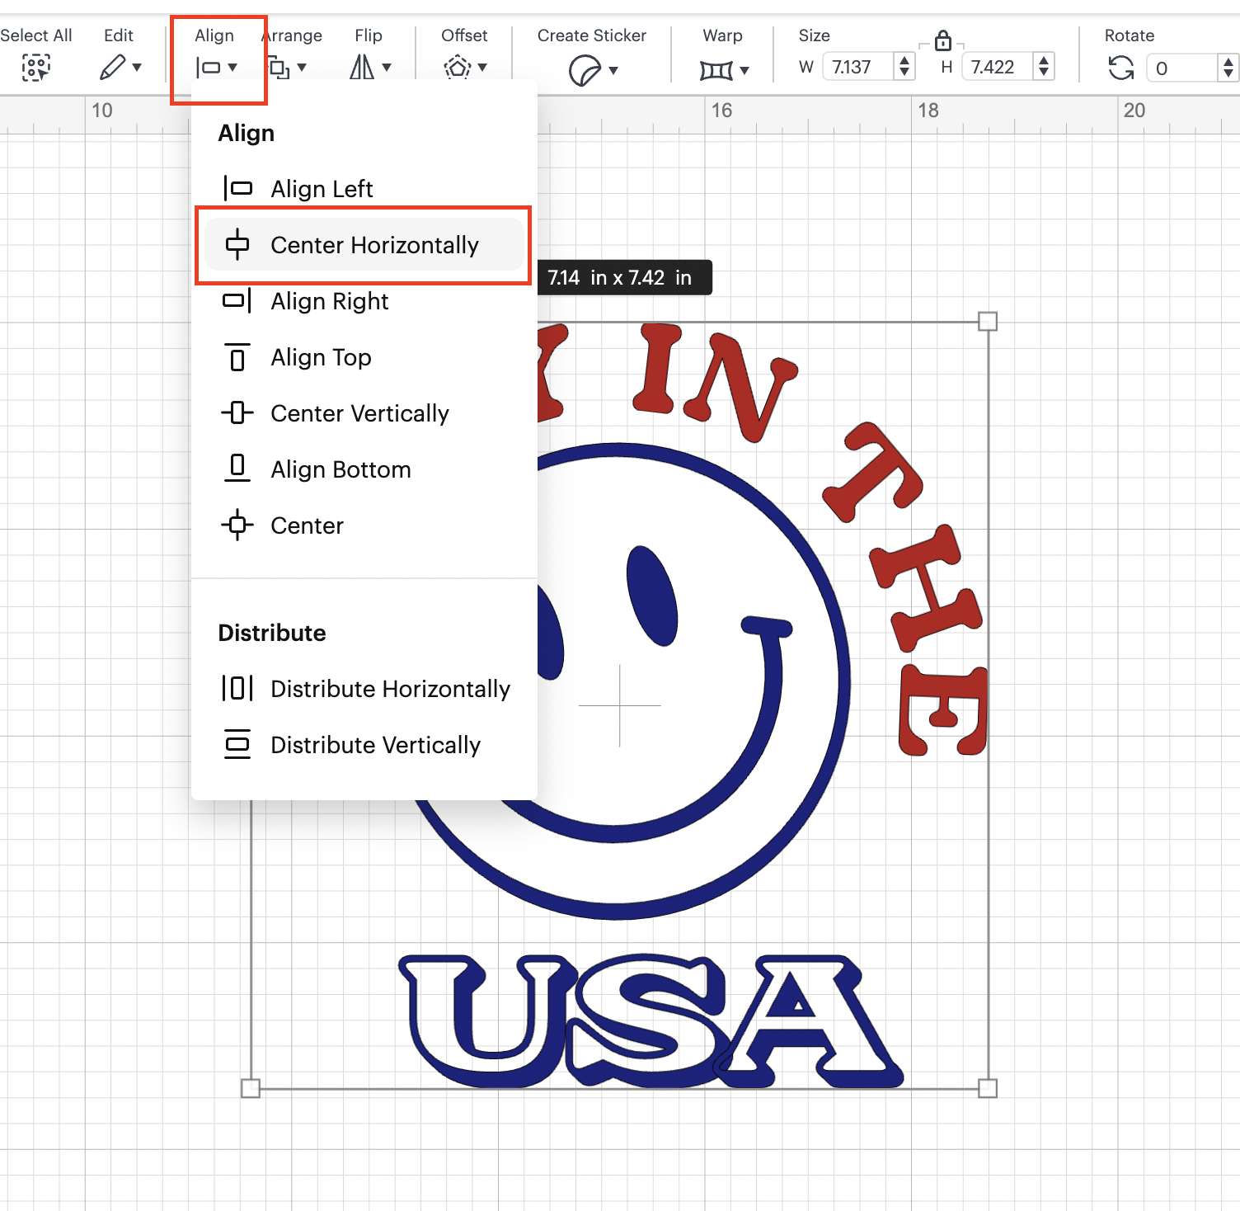Click the smiley face's right eye
The width and height of the screenshot is (1240, 1211).
pyautogui.click(x=652, y=596)
